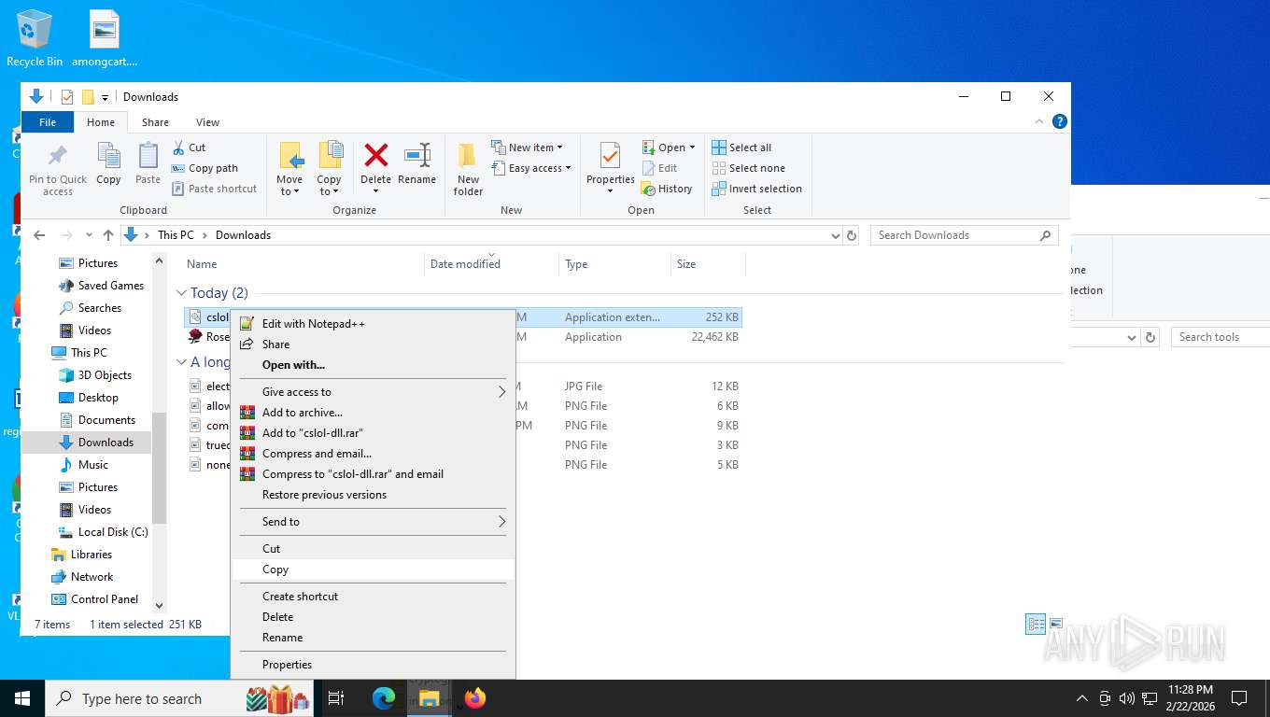Open the recent locations dropdown
The height and width of the screenshot is (717, 1270).
click(x=89, y=235)
